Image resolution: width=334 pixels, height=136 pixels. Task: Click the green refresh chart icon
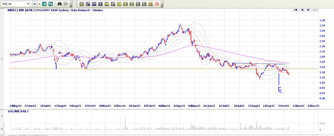51,4
